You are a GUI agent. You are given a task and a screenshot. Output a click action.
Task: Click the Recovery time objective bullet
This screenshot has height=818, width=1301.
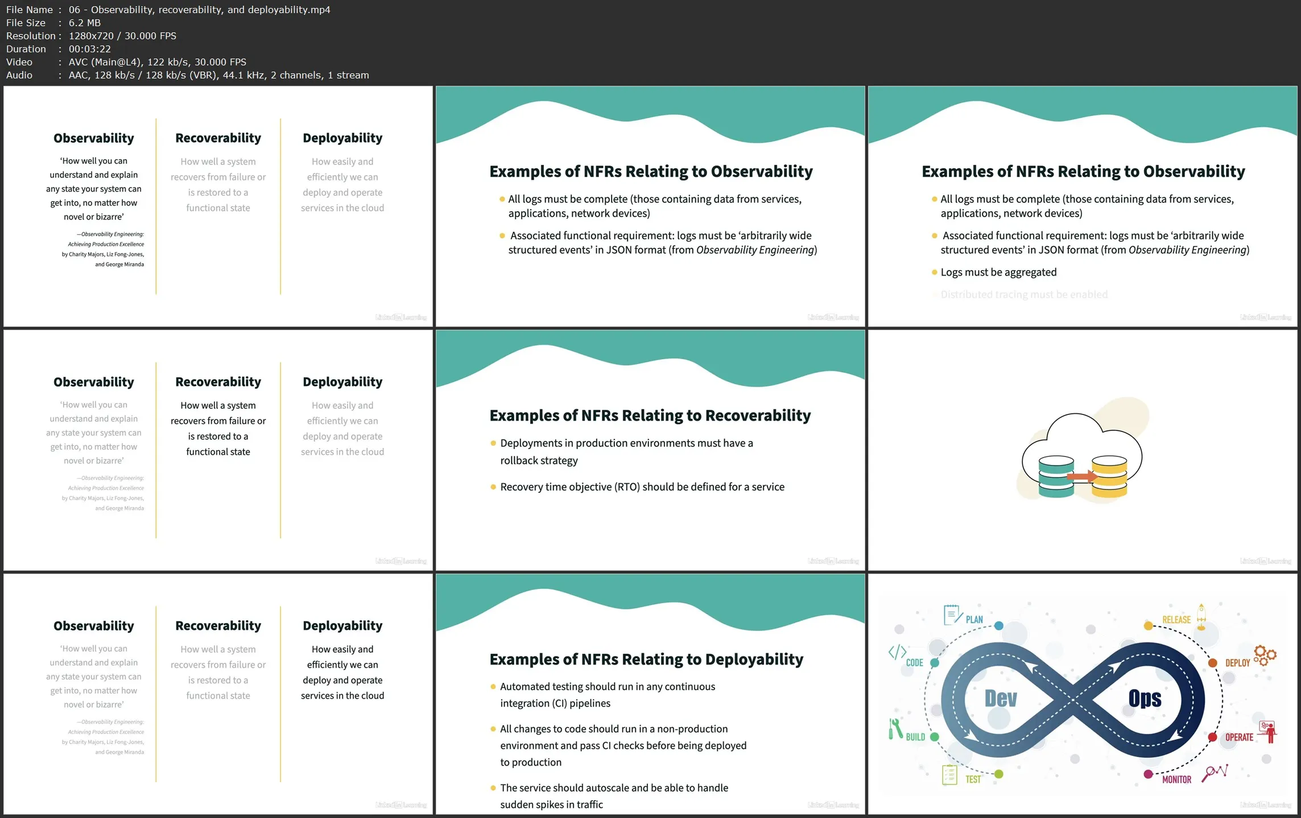pyautogui.click(x=642, y=487)
